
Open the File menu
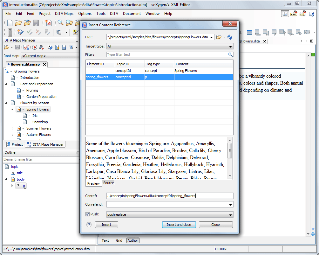point(8,14)
